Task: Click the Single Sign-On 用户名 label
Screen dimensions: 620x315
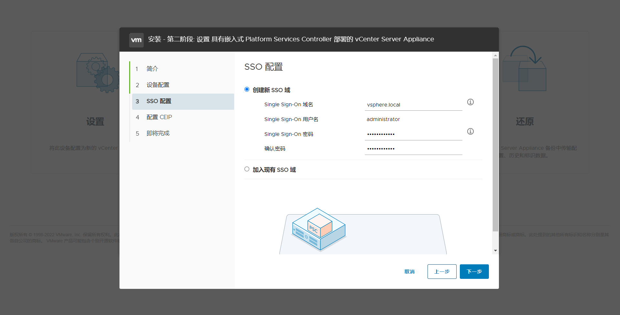Action: (x=291, y=119)
